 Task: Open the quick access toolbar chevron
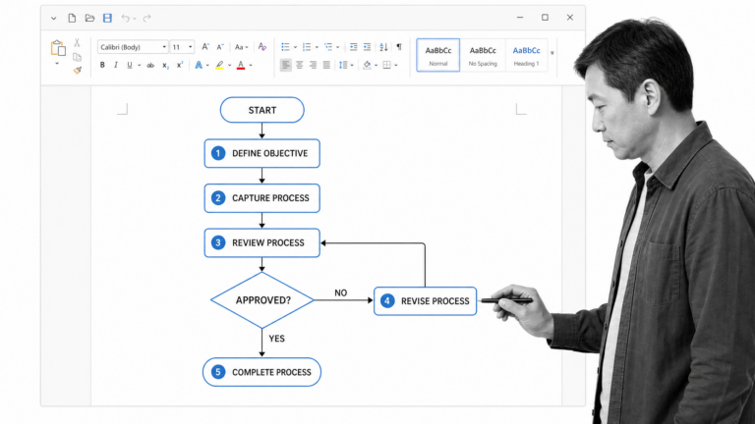pos(53,19)
